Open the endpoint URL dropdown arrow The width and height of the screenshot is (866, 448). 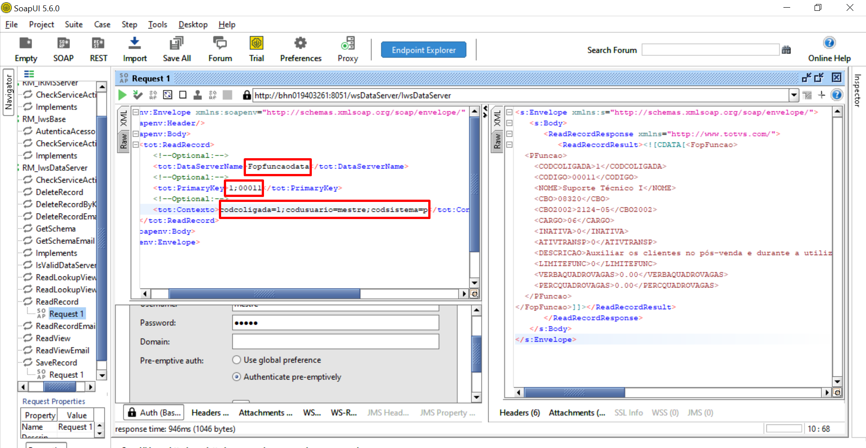(794, 95)
